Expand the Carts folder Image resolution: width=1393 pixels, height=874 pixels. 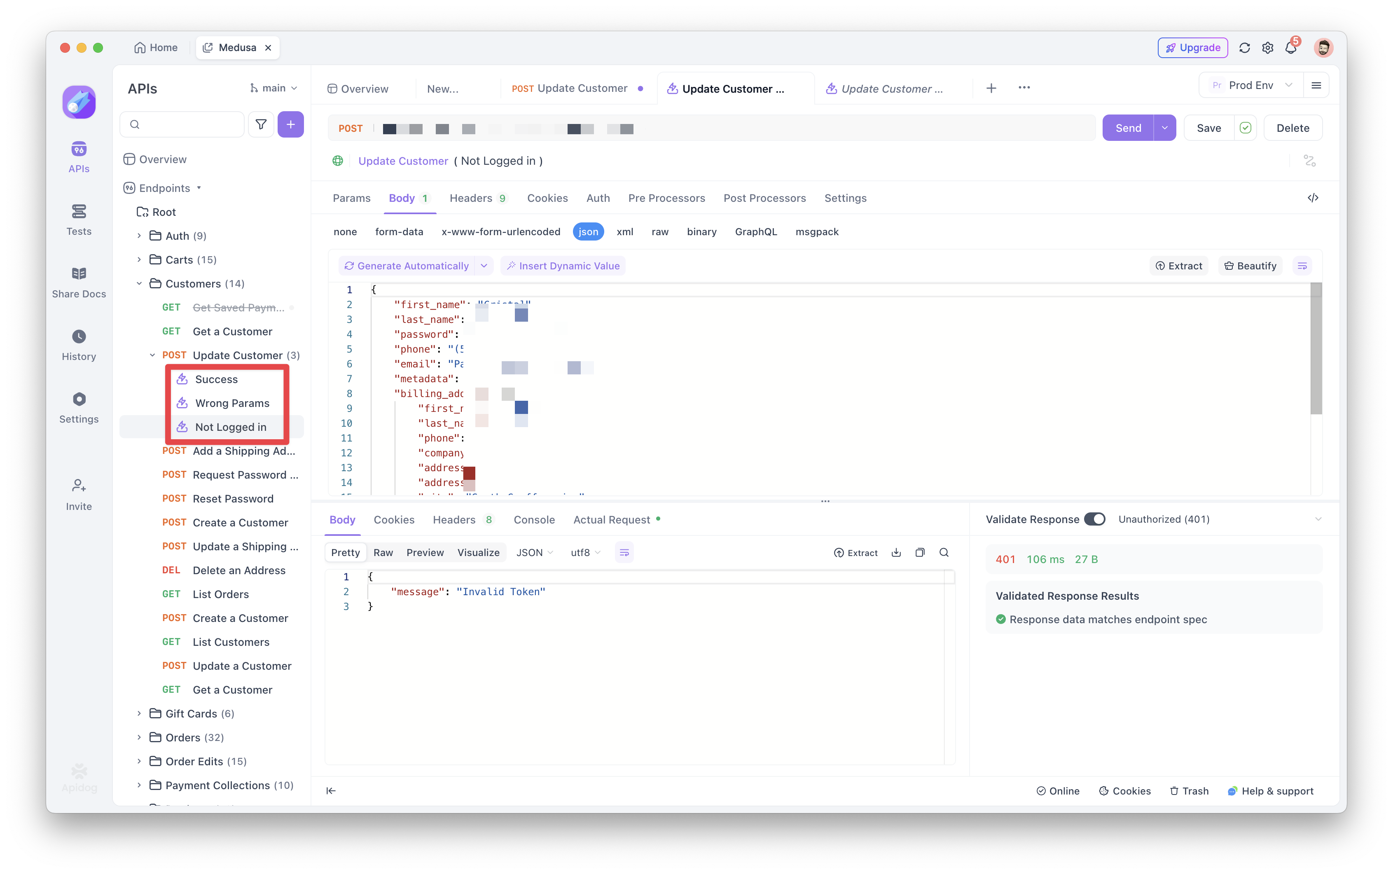click(x=139, y=259)
